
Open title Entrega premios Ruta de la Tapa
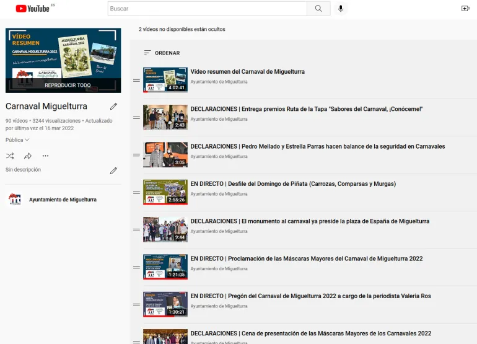tap(307, 109)
